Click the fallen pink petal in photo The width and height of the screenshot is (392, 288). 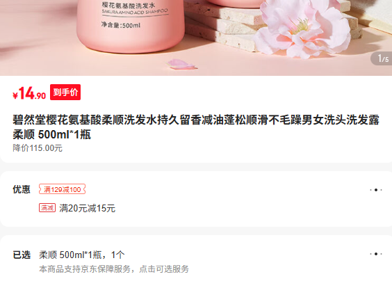181,64
